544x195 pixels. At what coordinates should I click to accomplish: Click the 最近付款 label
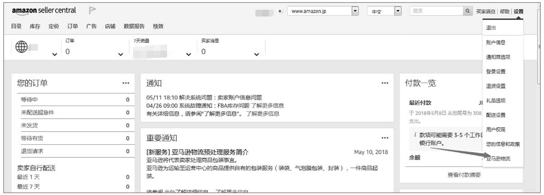point(420,103)
